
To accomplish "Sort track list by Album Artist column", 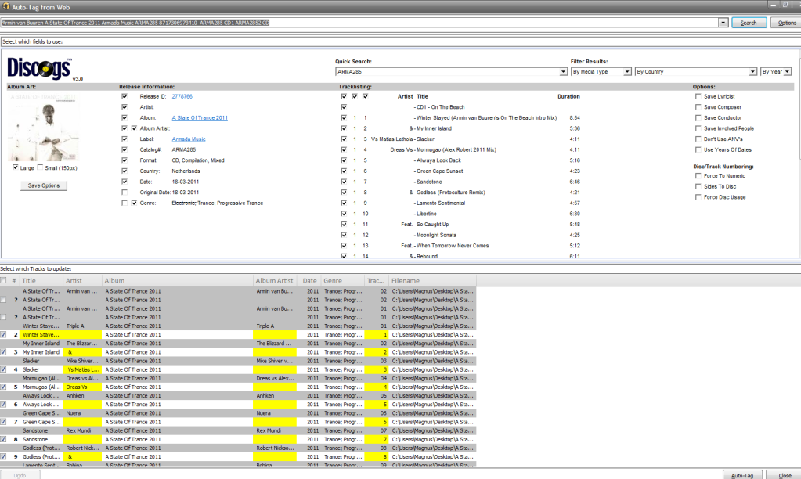I will click(275, 280).
